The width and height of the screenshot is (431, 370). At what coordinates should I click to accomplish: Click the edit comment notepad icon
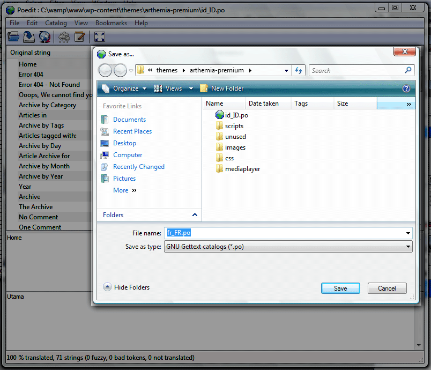point(80,36)
